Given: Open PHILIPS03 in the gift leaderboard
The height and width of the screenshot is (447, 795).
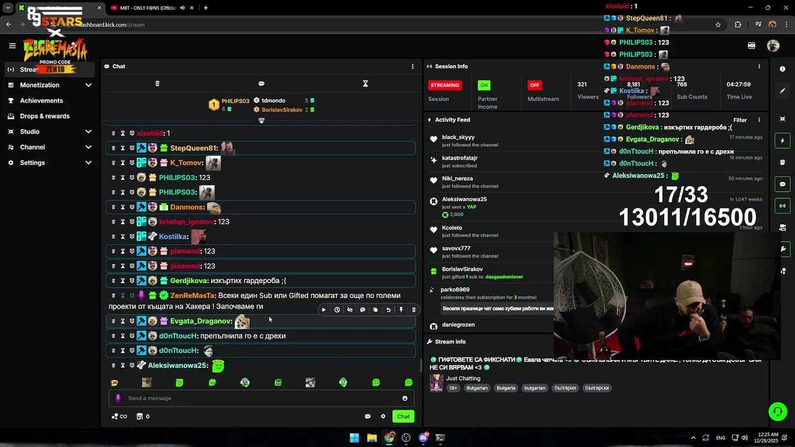Looking at the screenshot, I should [235, 101].
